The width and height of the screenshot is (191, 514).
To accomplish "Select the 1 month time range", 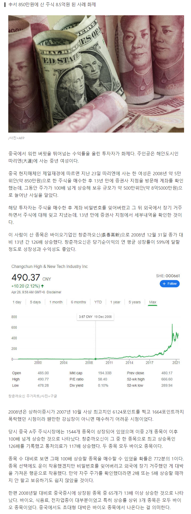I will click(56, 302).
